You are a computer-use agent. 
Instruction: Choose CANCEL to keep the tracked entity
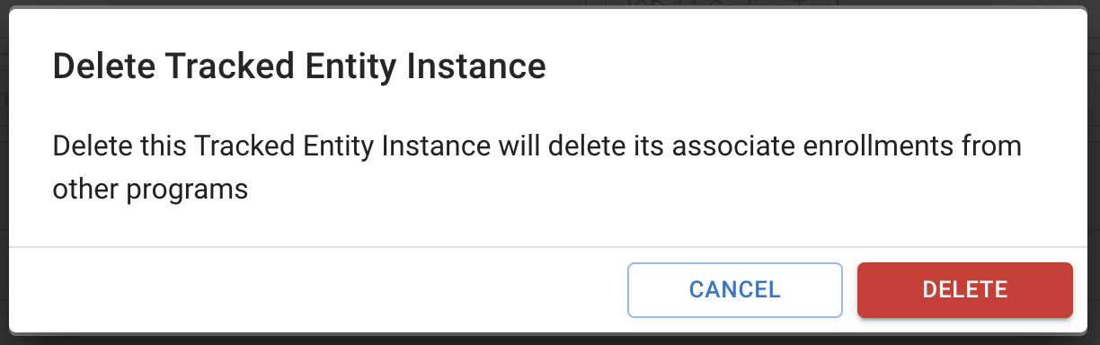pyautogui.click(x=734, y=290)
